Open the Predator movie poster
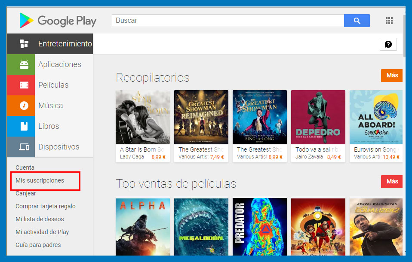This screenshot has width=412, height=262. point(260,227)
